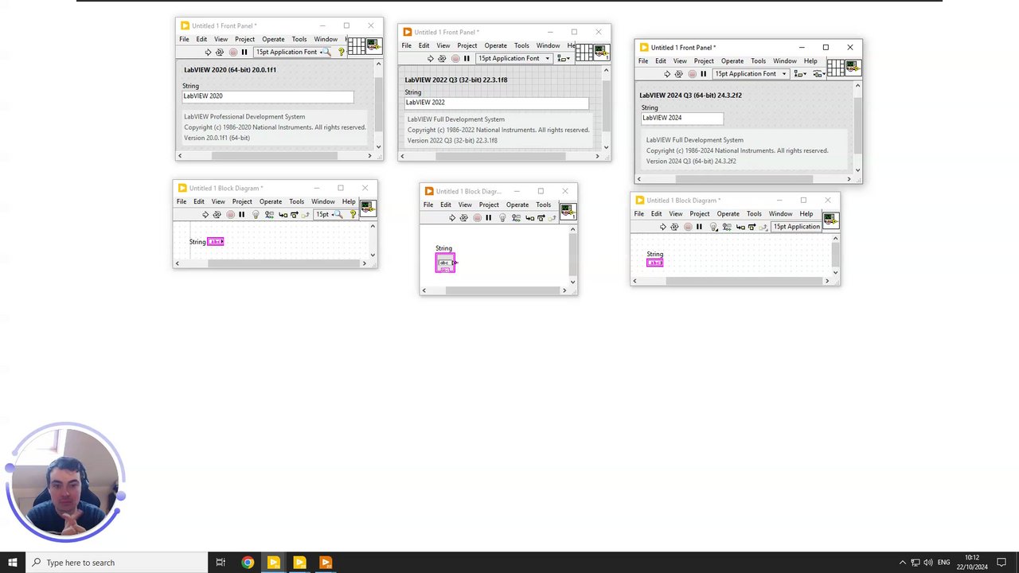
Task: Select String terminal in left block diagram
Action: [216, 241]
